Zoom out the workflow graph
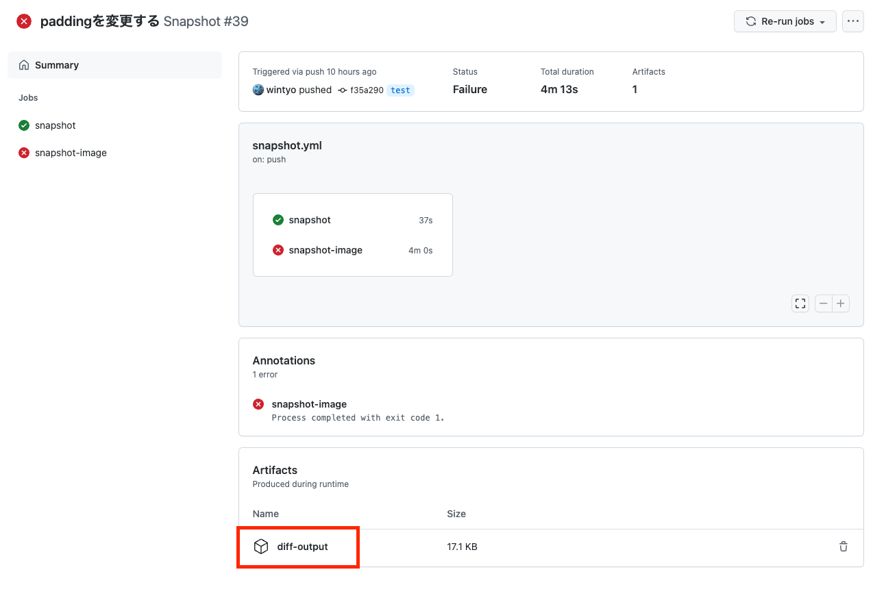Viewport: 873px width, 598px height. tap(824, 303)
